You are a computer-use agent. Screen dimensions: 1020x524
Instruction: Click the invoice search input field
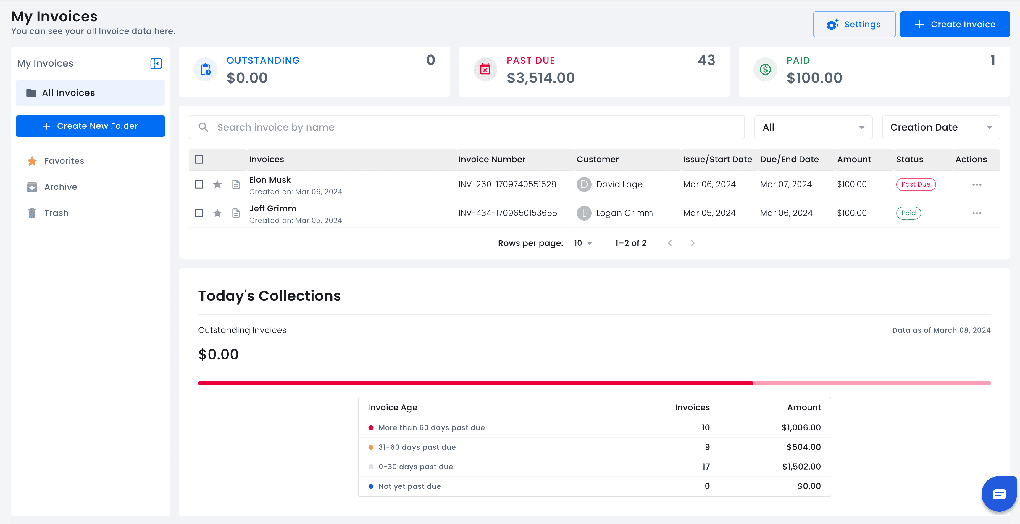(x=467, y=127)
